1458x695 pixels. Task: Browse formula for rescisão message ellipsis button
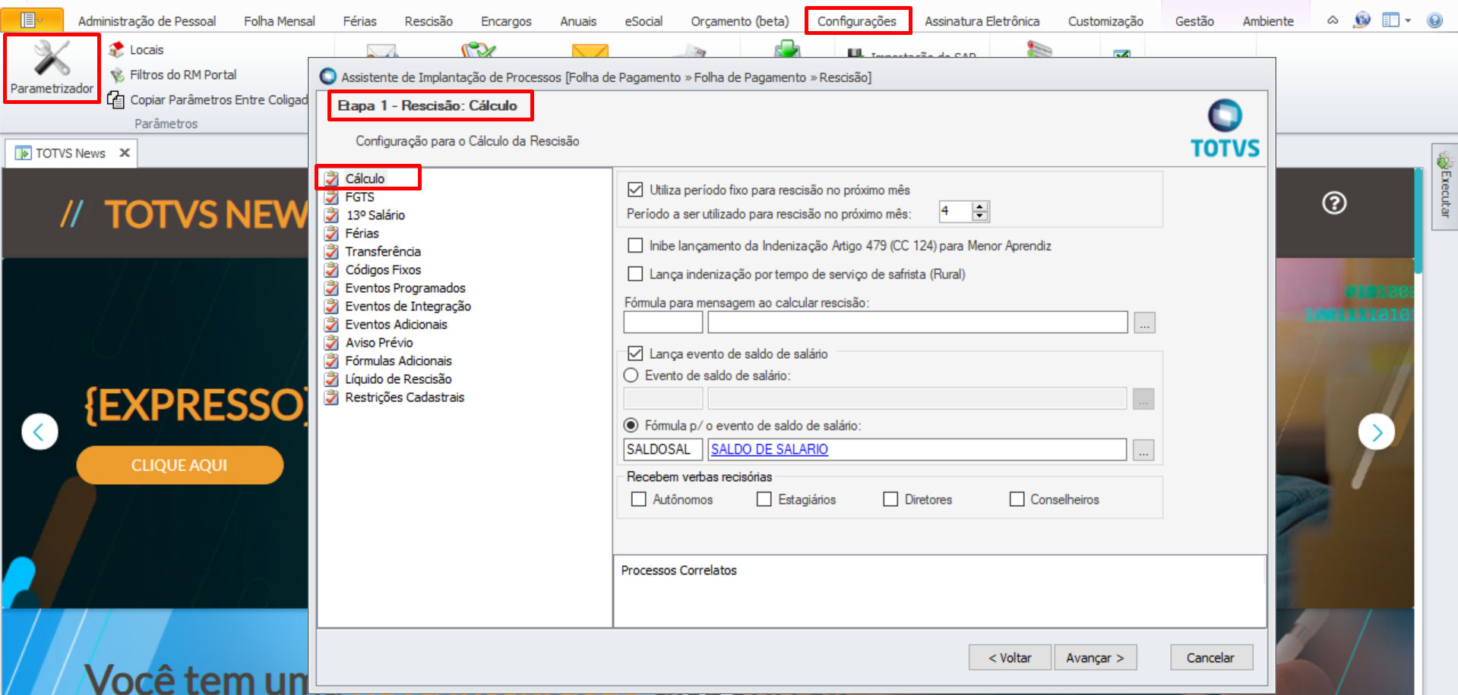click(1144, 323)
